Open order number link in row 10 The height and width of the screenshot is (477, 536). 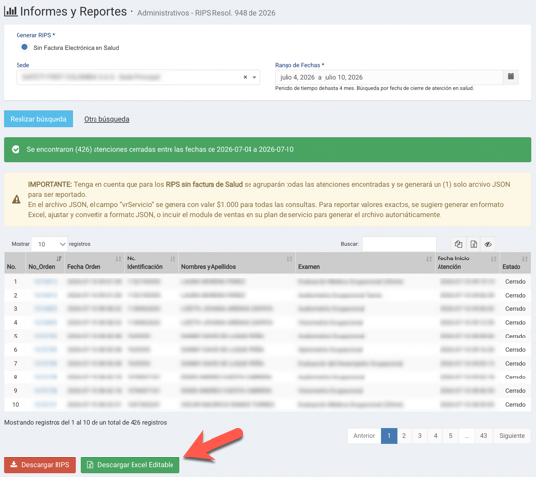pos(46,405)
